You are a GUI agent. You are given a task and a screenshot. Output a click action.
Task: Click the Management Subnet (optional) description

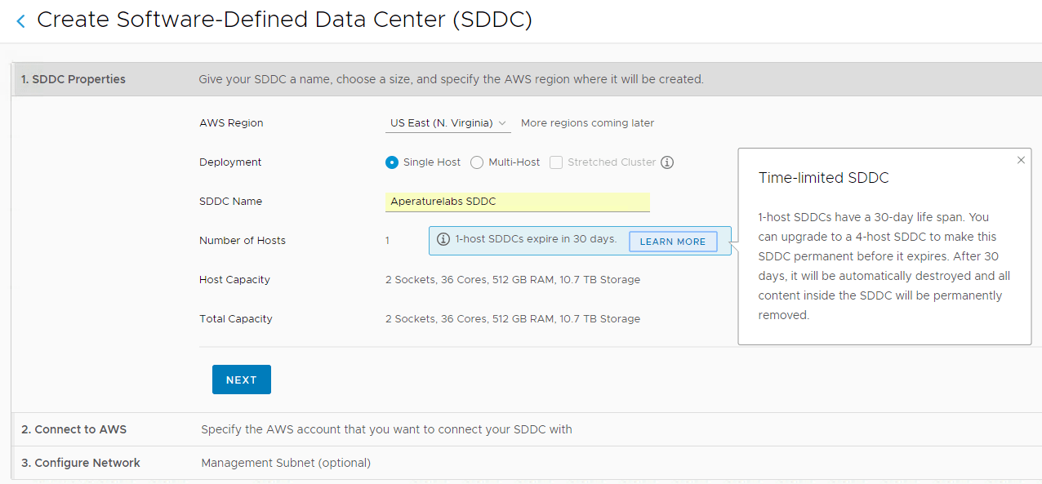pyautogui.click(x=286, y=463)
